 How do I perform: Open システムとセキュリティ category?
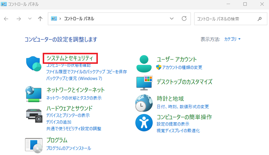pyautogui.click(x=70, y=58)
